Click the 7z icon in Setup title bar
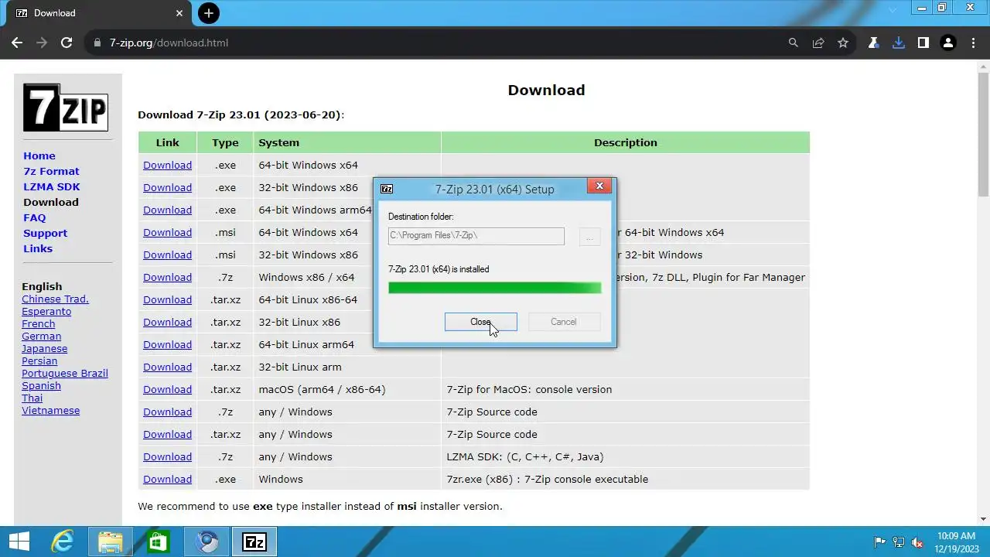Image resolution: width=990 pixels, height=557 pixels. point(387,189)
